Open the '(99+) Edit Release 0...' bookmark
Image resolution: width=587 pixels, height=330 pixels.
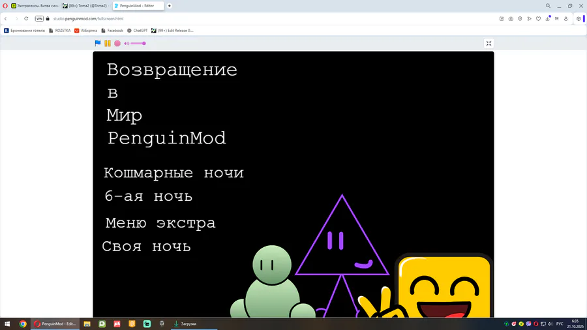(x=172, y=31)
